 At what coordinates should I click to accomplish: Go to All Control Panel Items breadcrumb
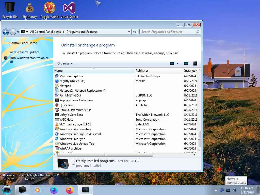coord(45,32)
